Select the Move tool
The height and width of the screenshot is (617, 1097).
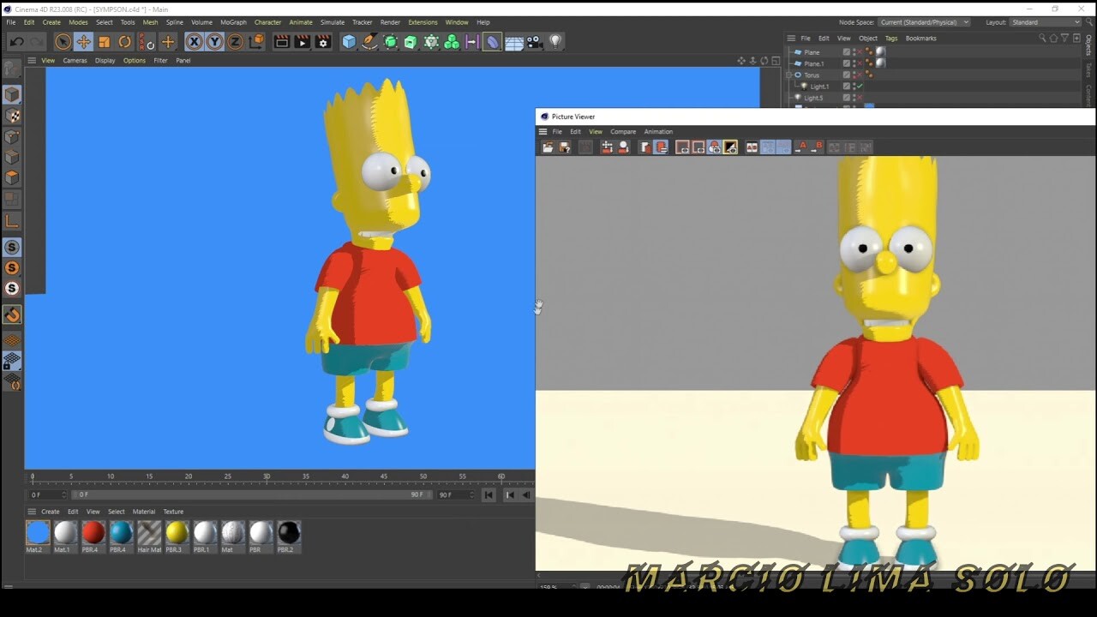[x=83, y=40]
